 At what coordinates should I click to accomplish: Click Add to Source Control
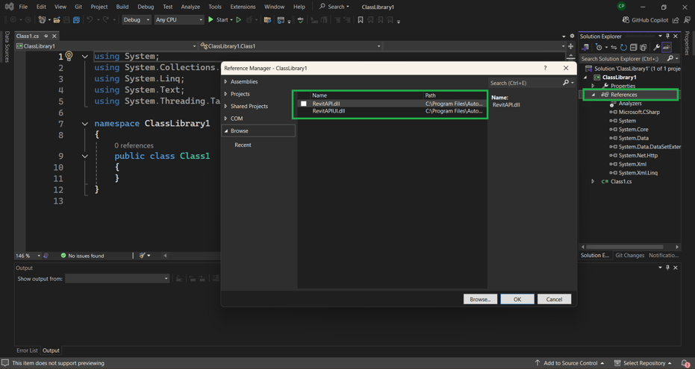[570, 363]
